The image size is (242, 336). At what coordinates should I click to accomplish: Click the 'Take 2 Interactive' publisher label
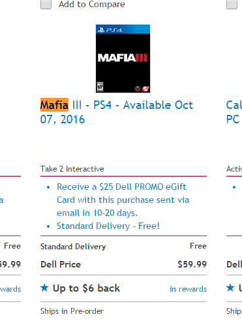[72, 169]
